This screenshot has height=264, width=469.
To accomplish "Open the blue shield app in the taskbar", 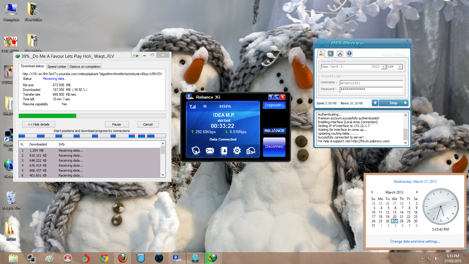I will (141, 258).
